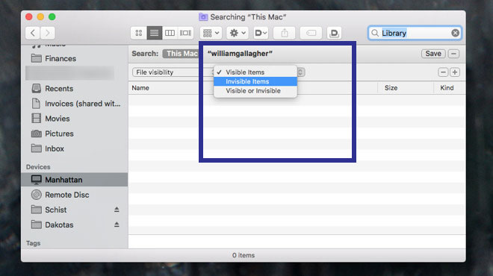Click into the Library search field
The image size is (493, 276).
pyautogui.click(x=415, y=33)
